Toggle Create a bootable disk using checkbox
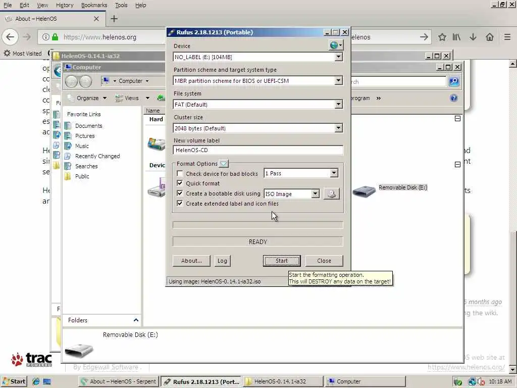 tap(180, 193)
